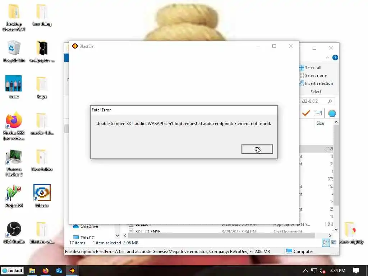Select the box thing folder on desktop

42,15
